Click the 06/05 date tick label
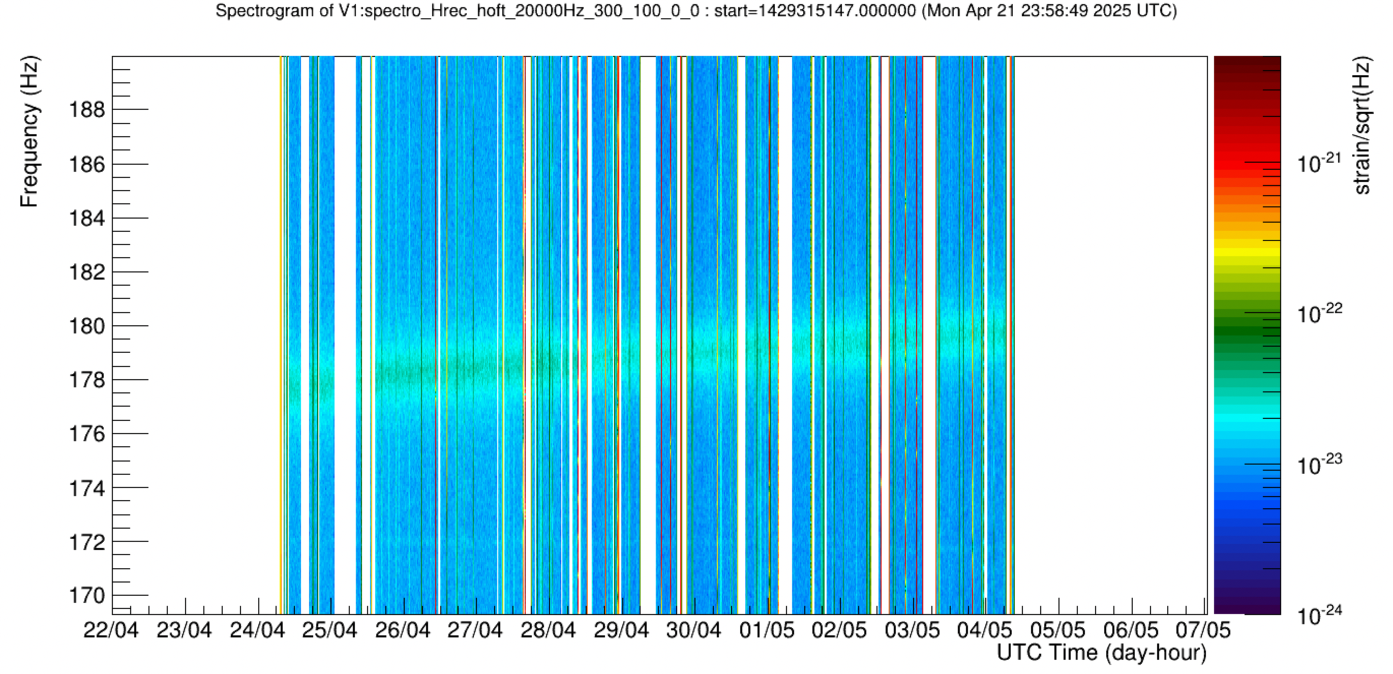 (1131, 630)
